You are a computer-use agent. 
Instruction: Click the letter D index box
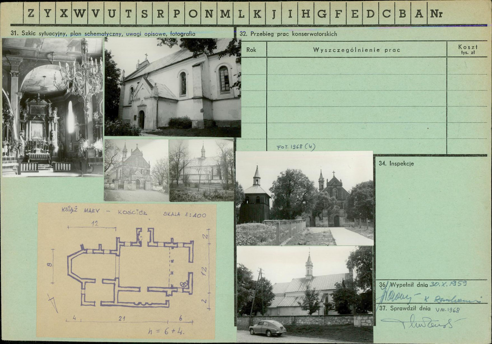coord(371,13)
